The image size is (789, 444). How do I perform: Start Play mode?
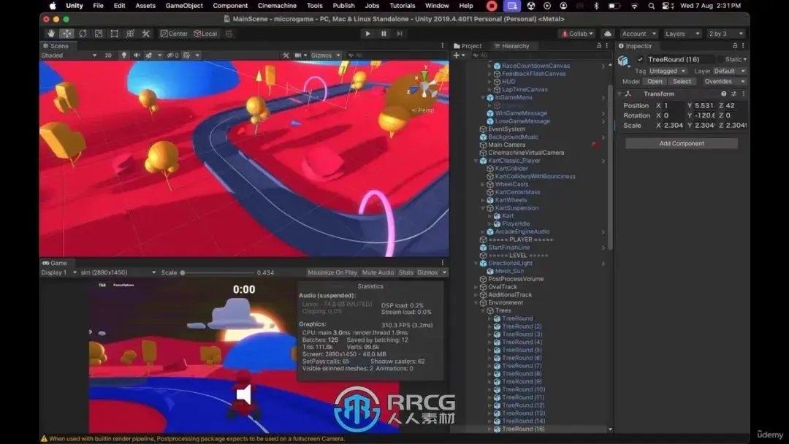pyautogui.click(x=367, y=34)
